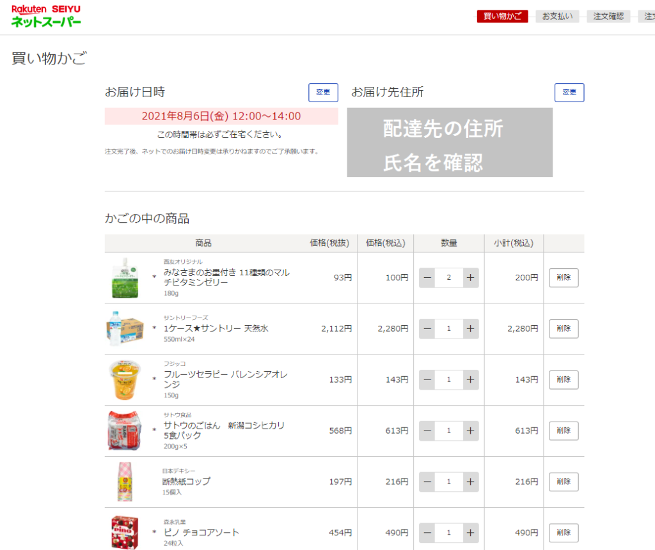Increase quantity of マルチビタミンゼリー
This screenshot has height=550, width=655.
pyautogui.click(x=470, y=277)
